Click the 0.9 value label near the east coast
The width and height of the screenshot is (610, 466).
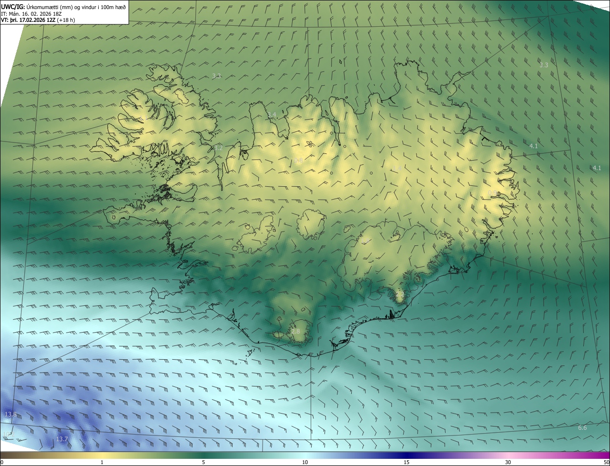click(x=493, y=193)
